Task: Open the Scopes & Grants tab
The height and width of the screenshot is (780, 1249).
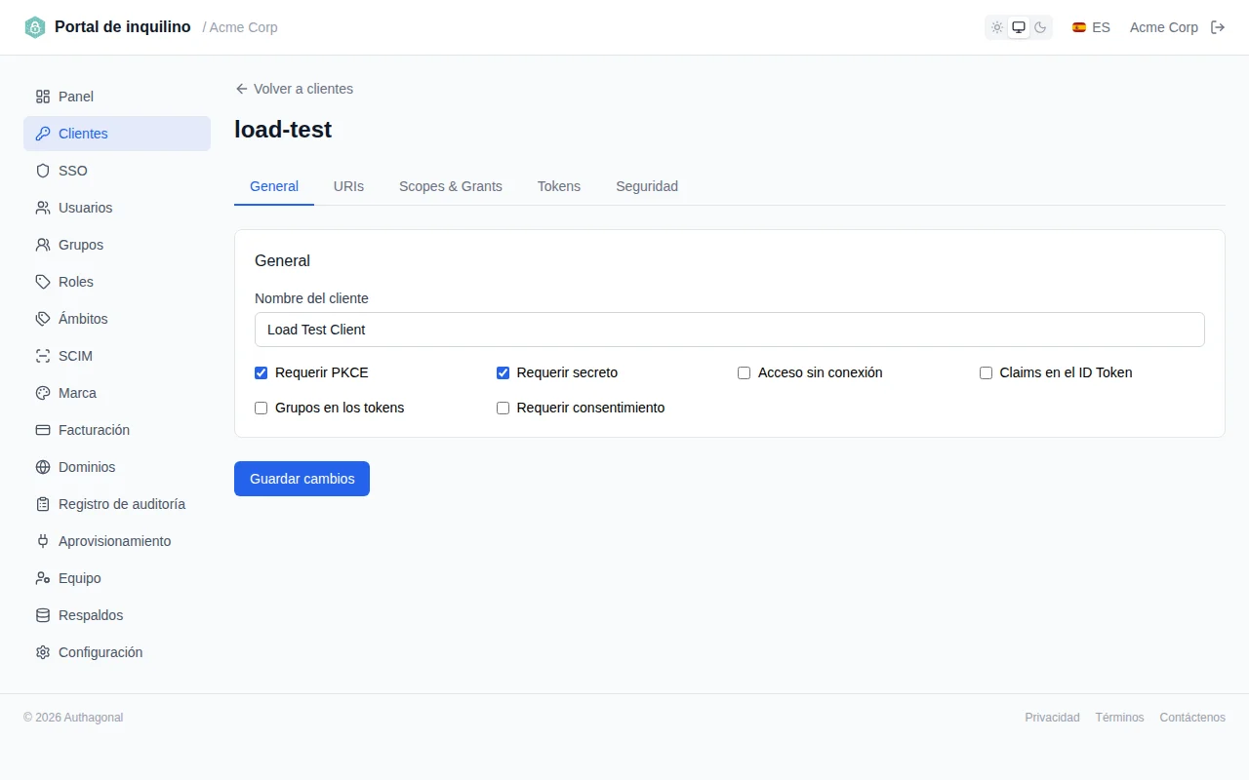Action: [x=451, y=186]
